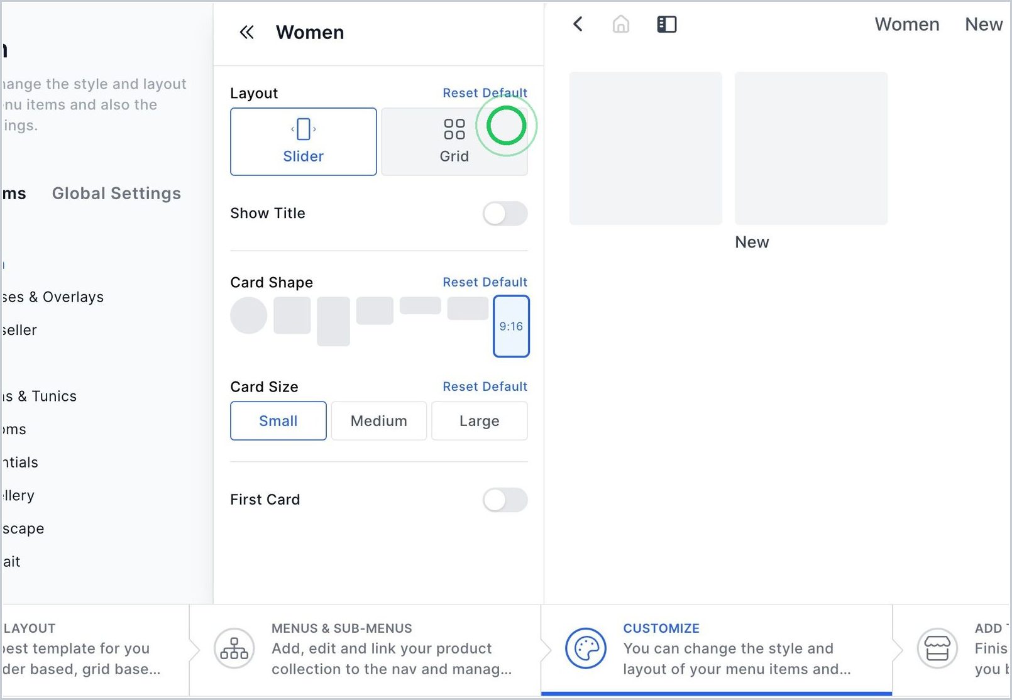Open the preview home icon
This screenshot has width=1012, height=700.
621,24
